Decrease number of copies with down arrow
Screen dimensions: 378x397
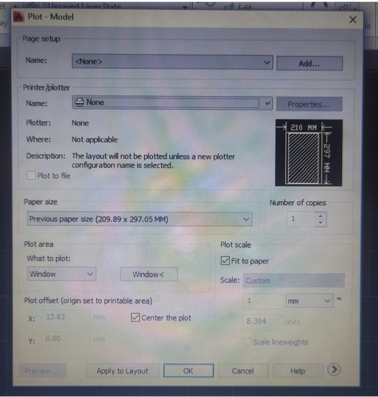click(321, 223)
